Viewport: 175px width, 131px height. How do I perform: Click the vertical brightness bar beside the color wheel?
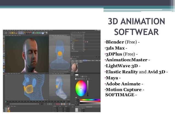(x=88, y=88)
